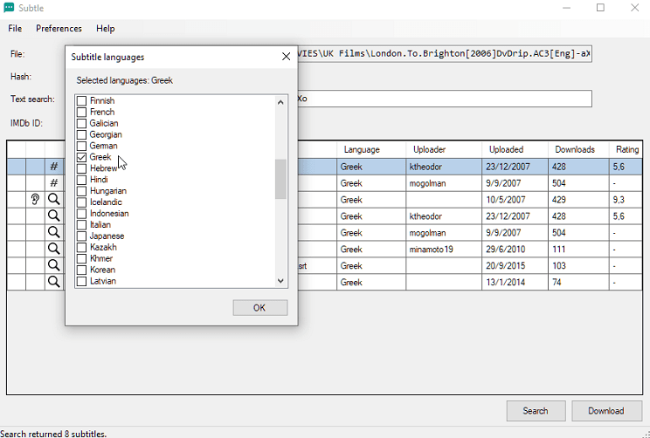Screen dimensions: 650x438
Task: Click the downloads value 429
Action: click(578, 200)
